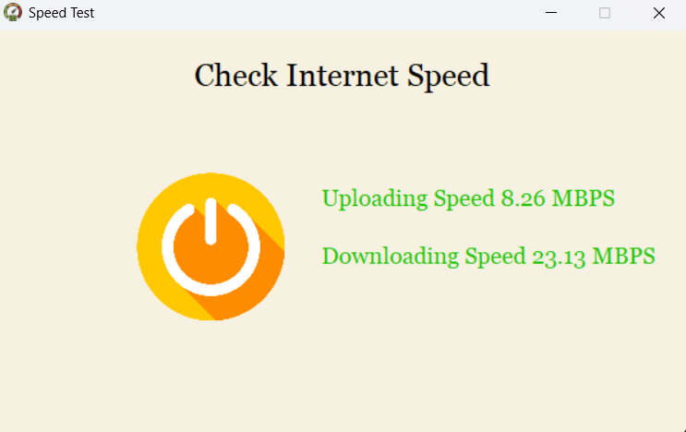Image resolution: width=686 pixels, height=432 pixels.
Task: Click MBPS after the upload speed
Action: click(x=584, y=198)
